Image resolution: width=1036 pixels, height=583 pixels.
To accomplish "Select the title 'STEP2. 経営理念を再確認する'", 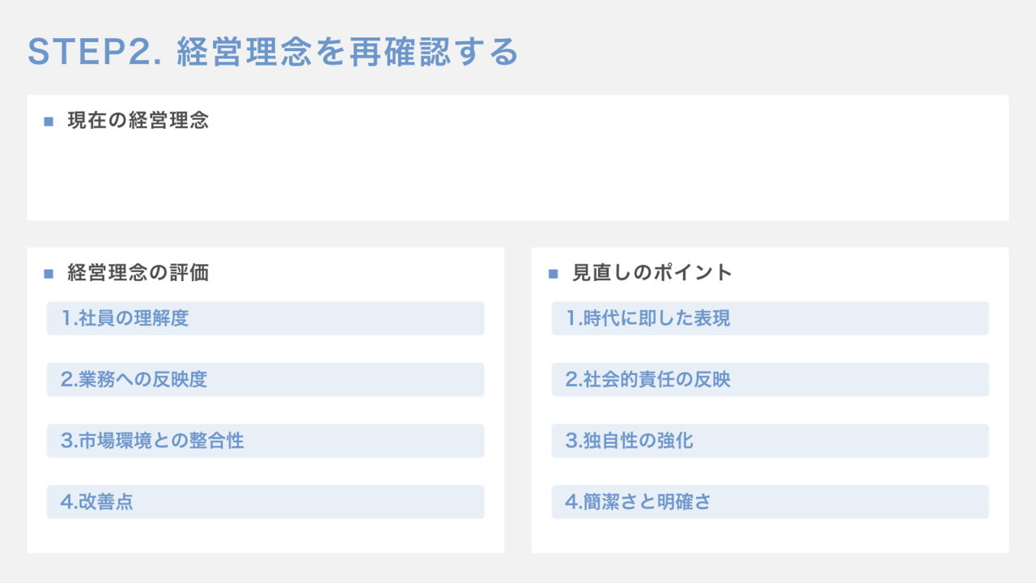I will click(273, 52).
